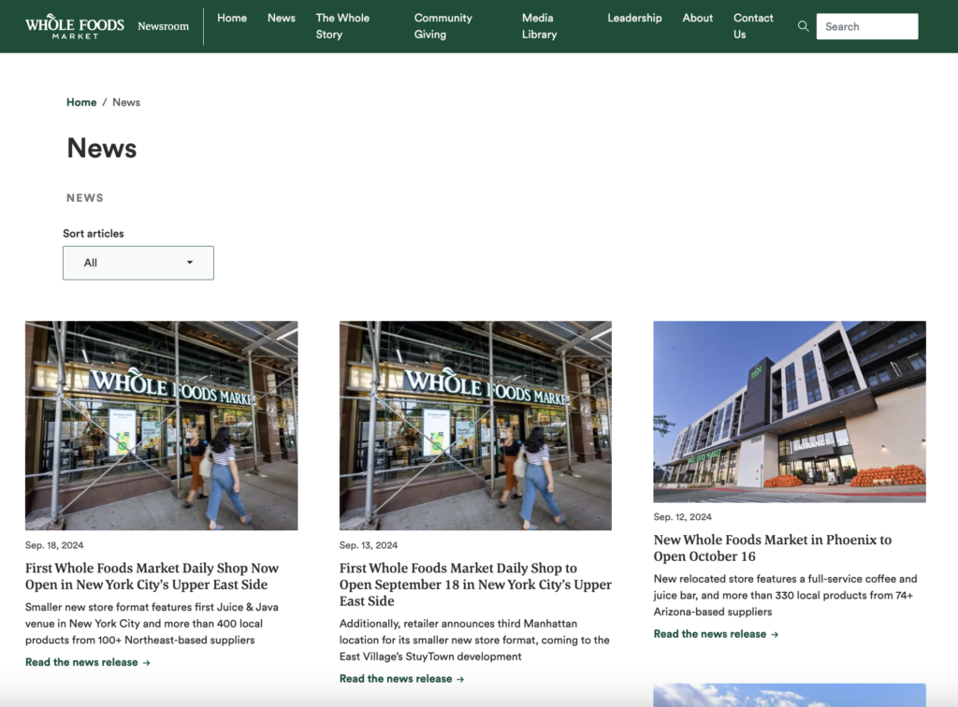This screenshot has width=958, height=707.
Task: Click the News breadcrumb text
Action: 126,102
